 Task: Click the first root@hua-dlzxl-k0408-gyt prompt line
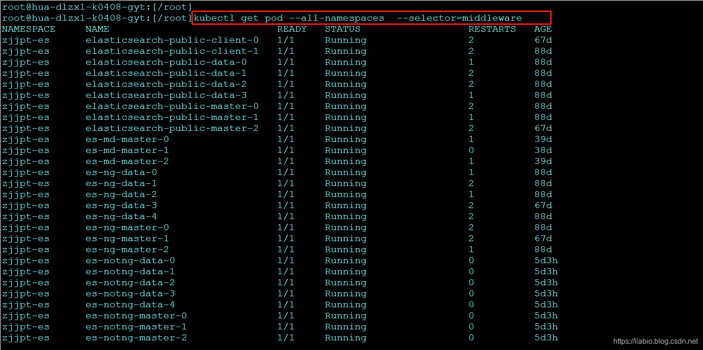coord(97,7)
